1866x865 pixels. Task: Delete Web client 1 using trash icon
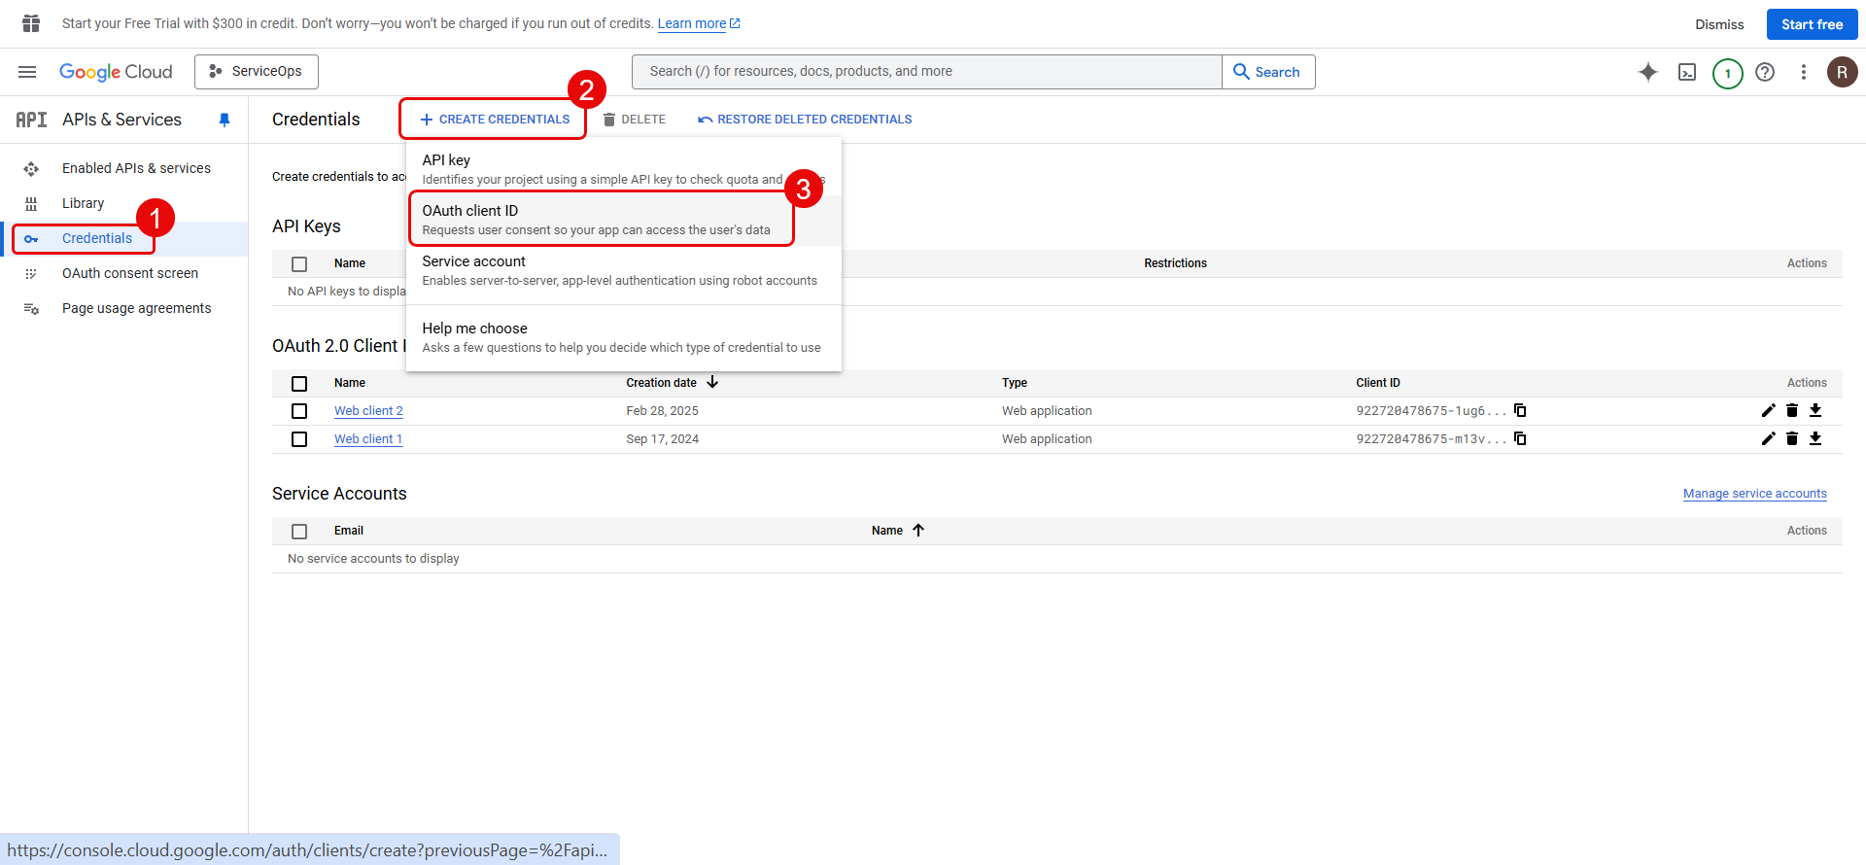(x=1792, y=439)
